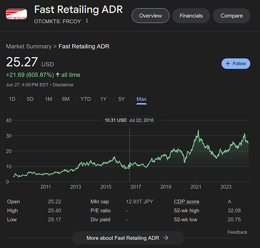Open the Compare tab
Screen dimensions: 260x248
pos(232,16)
